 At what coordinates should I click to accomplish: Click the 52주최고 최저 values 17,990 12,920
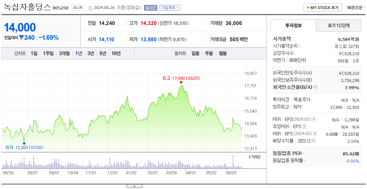coord(345,107)
